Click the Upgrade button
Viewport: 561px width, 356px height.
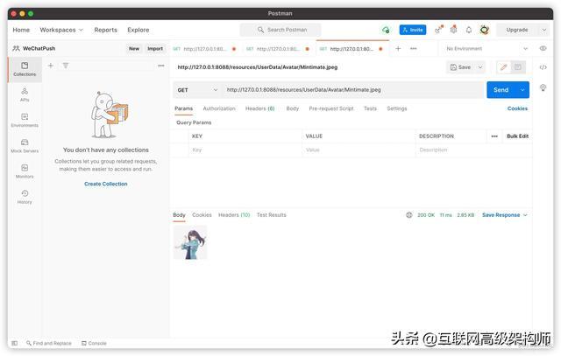517,30
